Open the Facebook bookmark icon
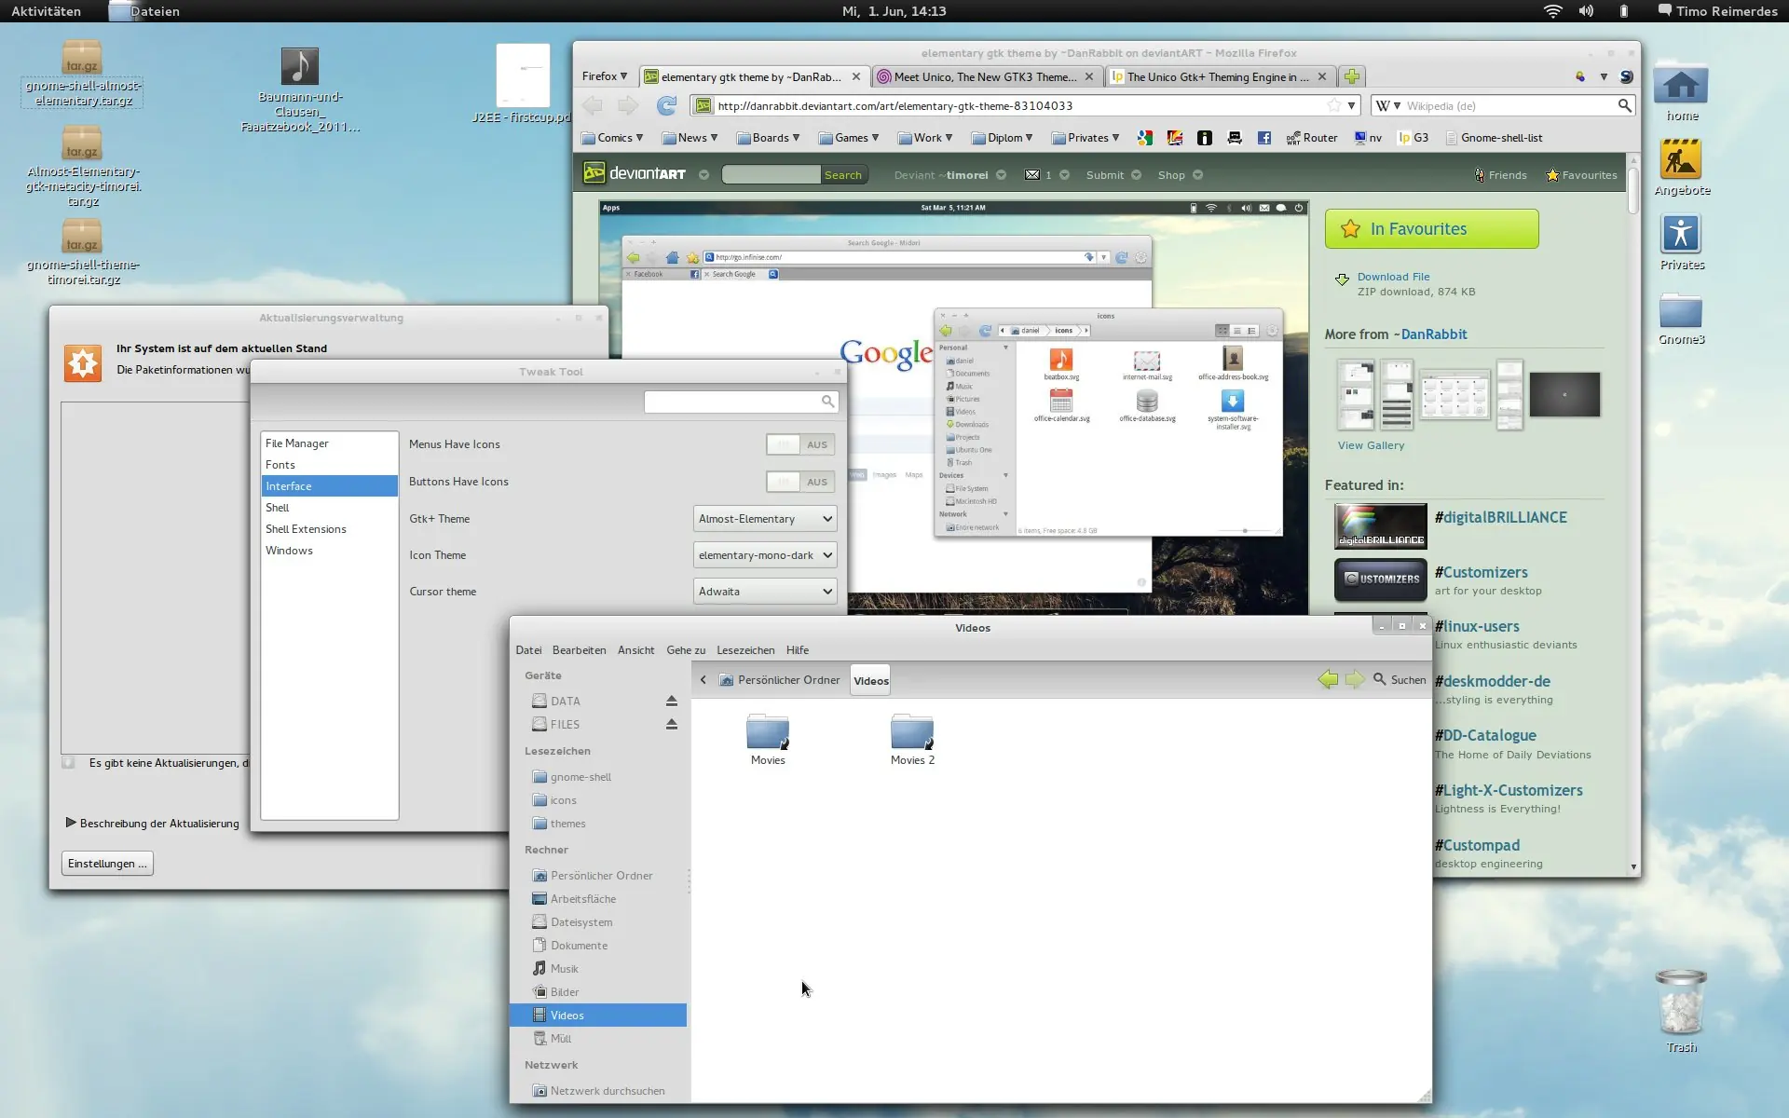This screenshot has width=1789, height=1118. pos(1264,138)
